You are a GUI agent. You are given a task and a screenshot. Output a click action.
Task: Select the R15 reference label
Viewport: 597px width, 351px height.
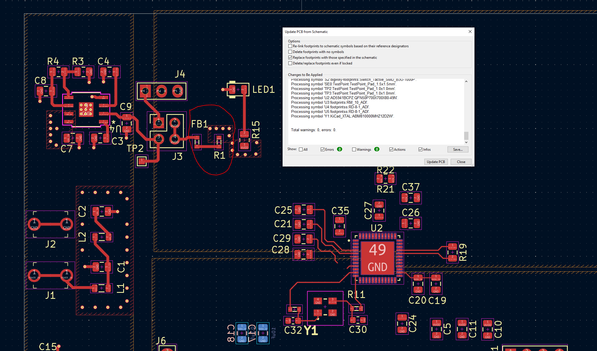pyautogui.click(x=256, y=130)
